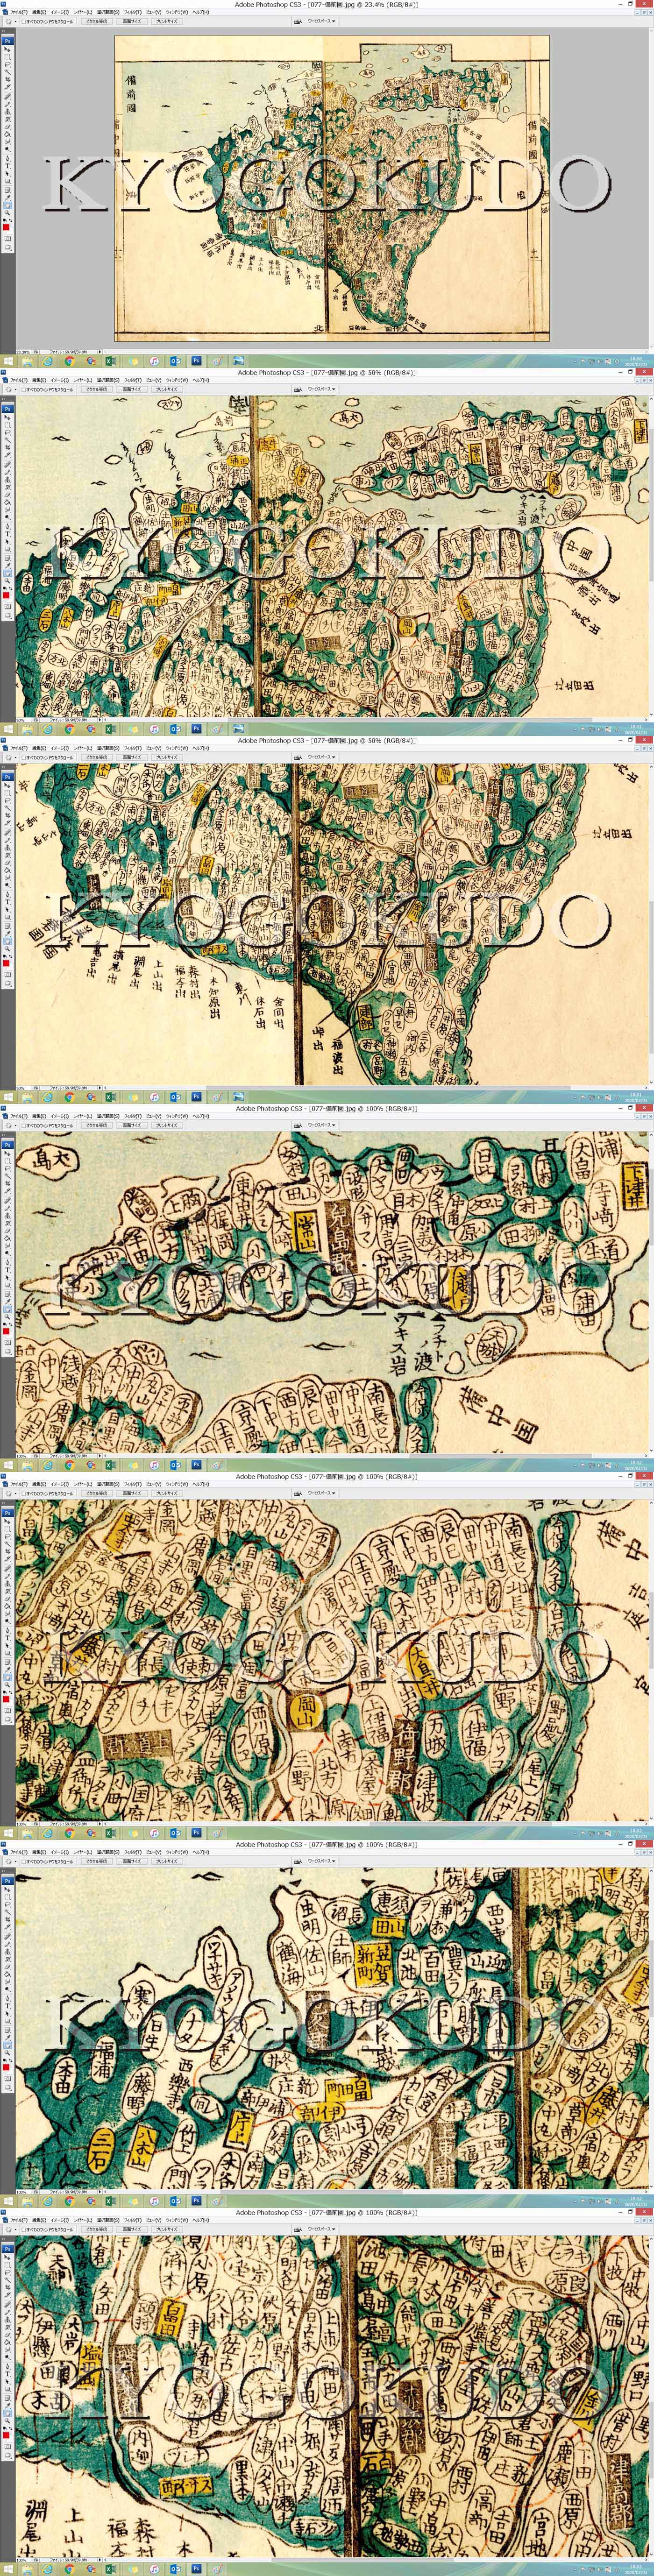Open the 選択範囲(S) menu in the 23.4% window
The height and width of the screenshot is (2576, 654).
pyautogui.click(x=107, y=12)
